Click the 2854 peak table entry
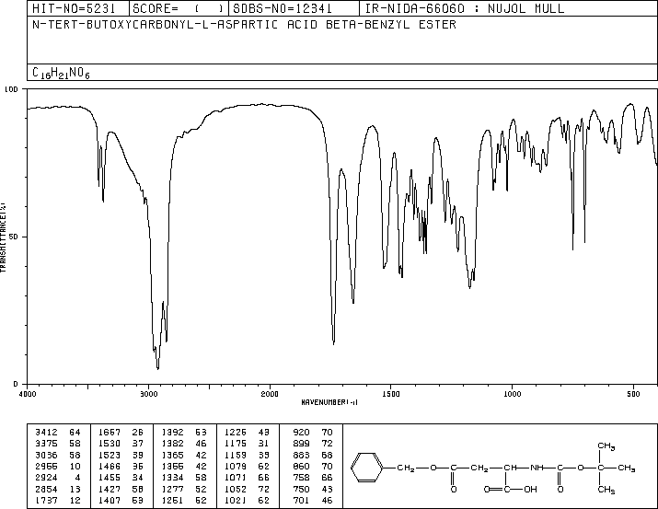The image size is (658, 509). coord(58,489)
